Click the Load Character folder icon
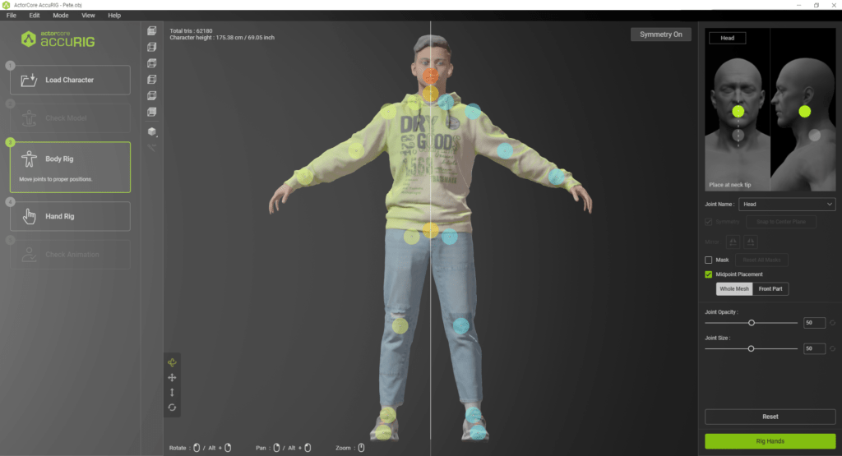 coord(29,80)
